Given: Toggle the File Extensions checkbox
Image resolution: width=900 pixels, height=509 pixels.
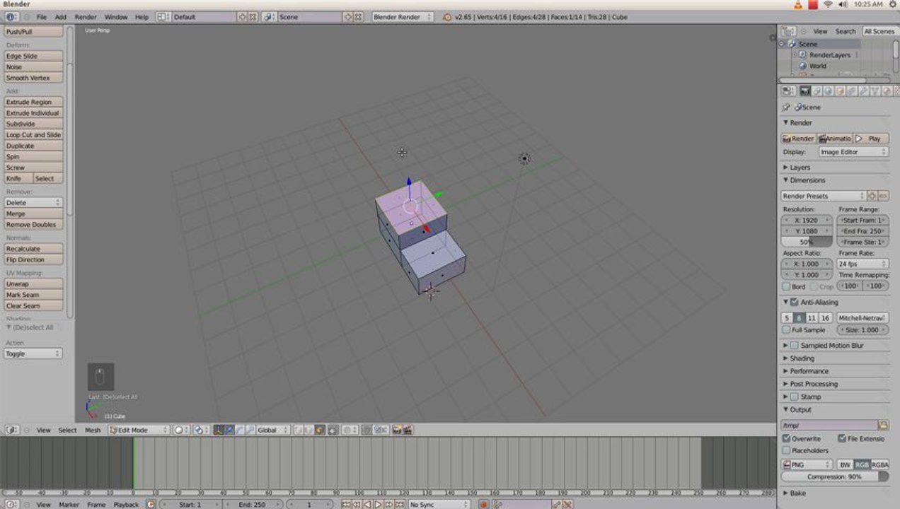Looking at the screenshot, I should (842, 438).
